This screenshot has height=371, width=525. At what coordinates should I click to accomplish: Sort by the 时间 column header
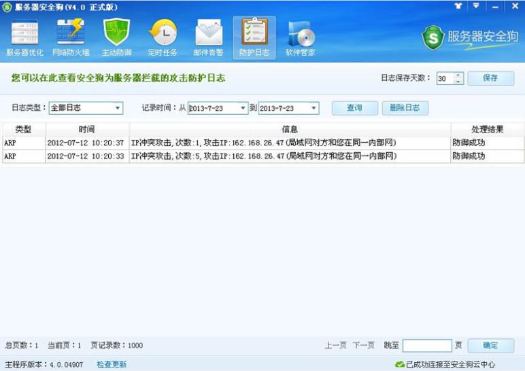pyautogui.click(x=86, y=129)
